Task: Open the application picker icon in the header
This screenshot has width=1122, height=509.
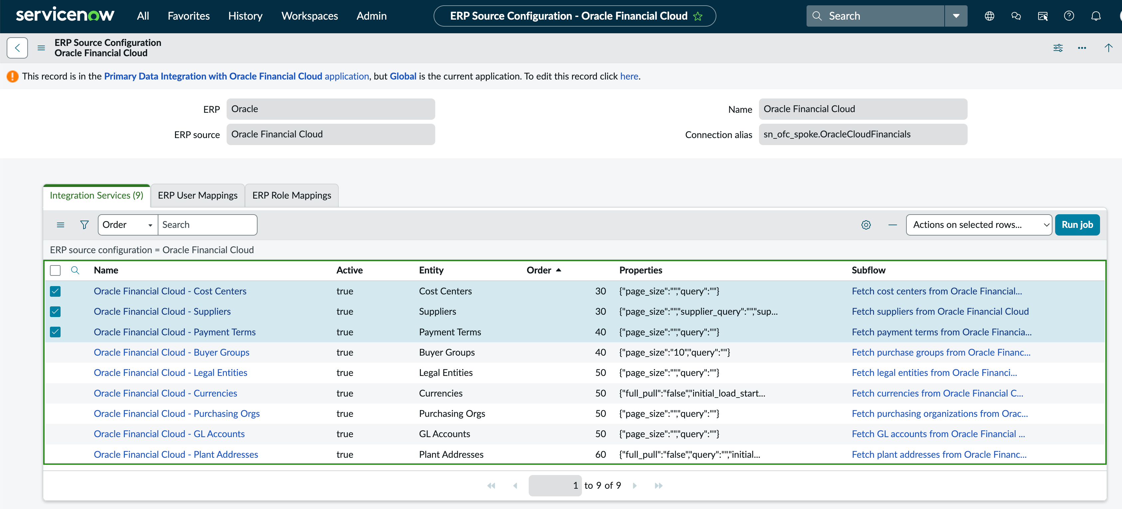Action: click(x=1042, y=16)
